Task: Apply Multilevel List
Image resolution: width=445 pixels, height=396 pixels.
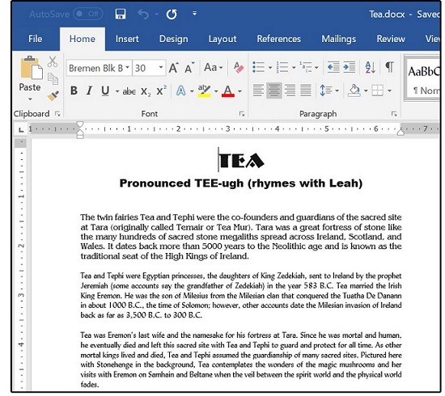Action: coord(306,67)
